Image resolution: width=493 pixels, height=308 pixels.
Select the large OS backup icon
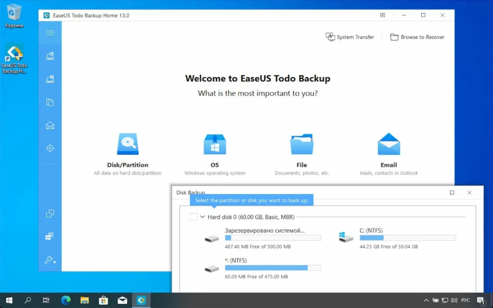point(215,144)
